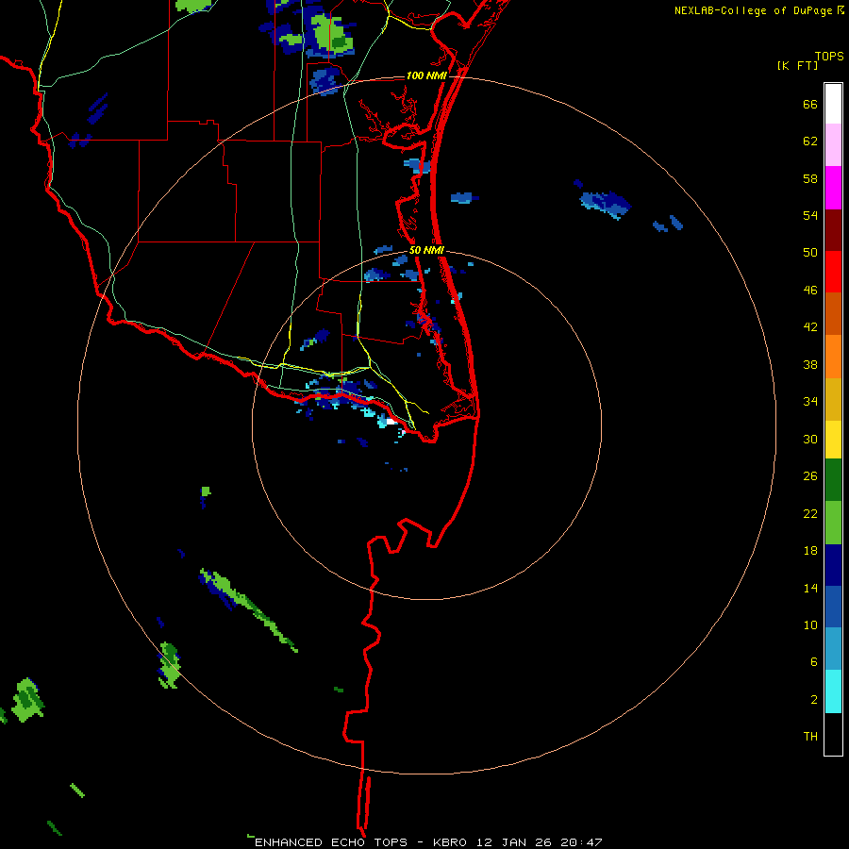Image resolution: width=849 pixels, height=849 pixels.
Task: Click the 18 value on the scale
Action: click(x=810, y=551)
